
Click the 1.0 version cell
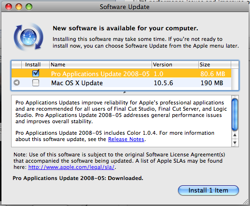click(x=158, y=74)
